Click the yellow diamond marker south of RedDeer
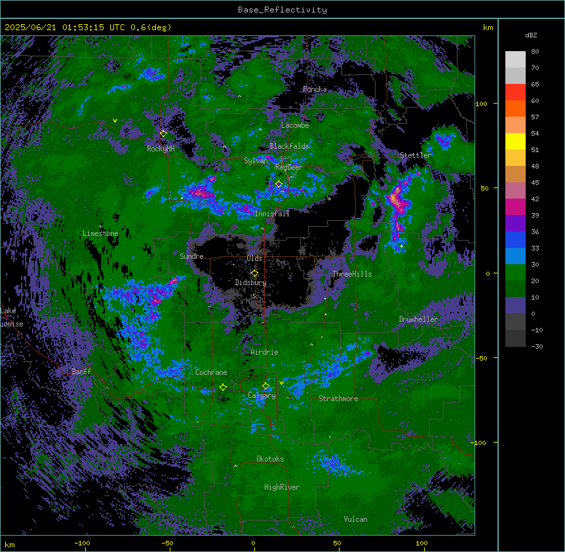The width and height of the screenshot is (565, 552). tap(279, 184)
